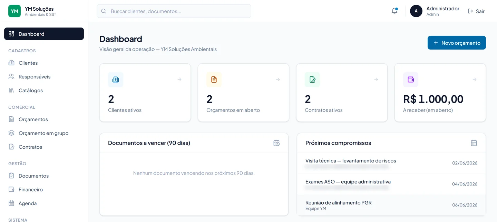This screenshot has width=497, height=222.
Task: Focus the Buscar clientes, documentos search field
Action: point(174,11)
